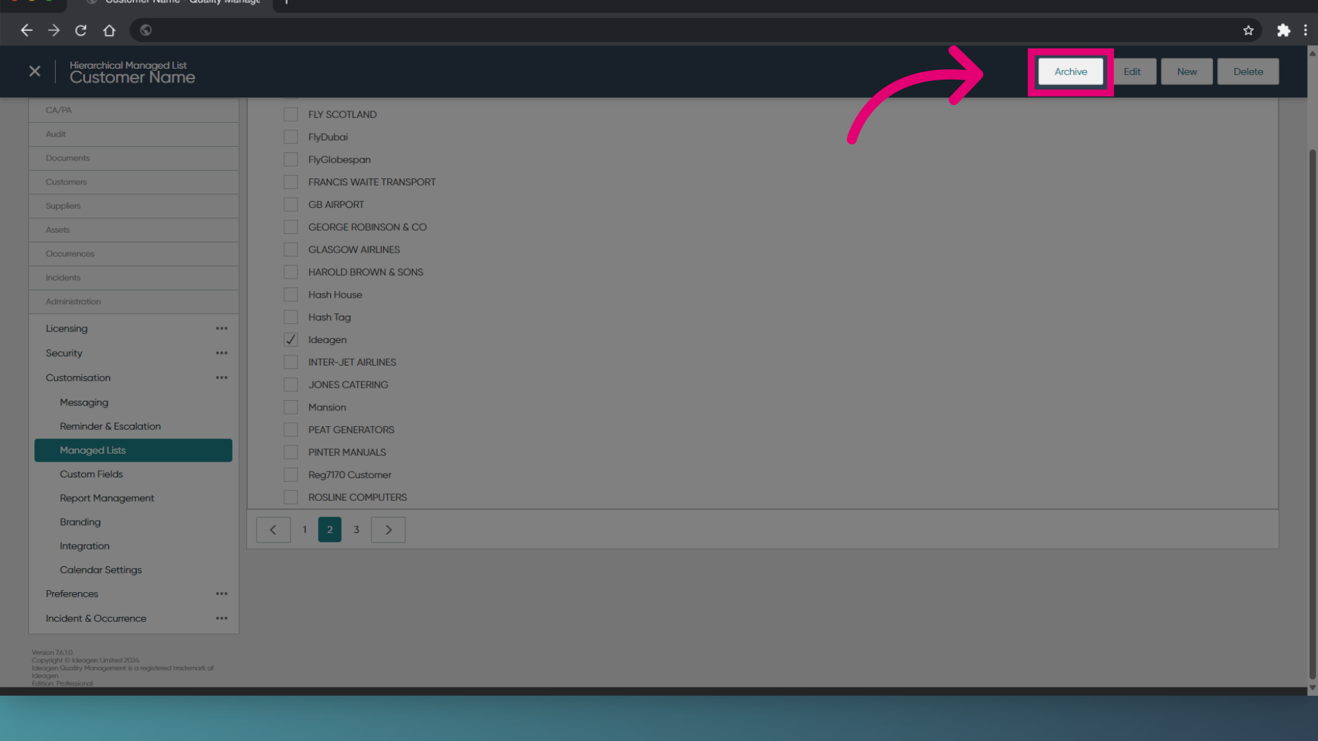Open Custom Fields settings
Image resolution: width=1318 pixels, height=741 pixels.
(91, 475)
